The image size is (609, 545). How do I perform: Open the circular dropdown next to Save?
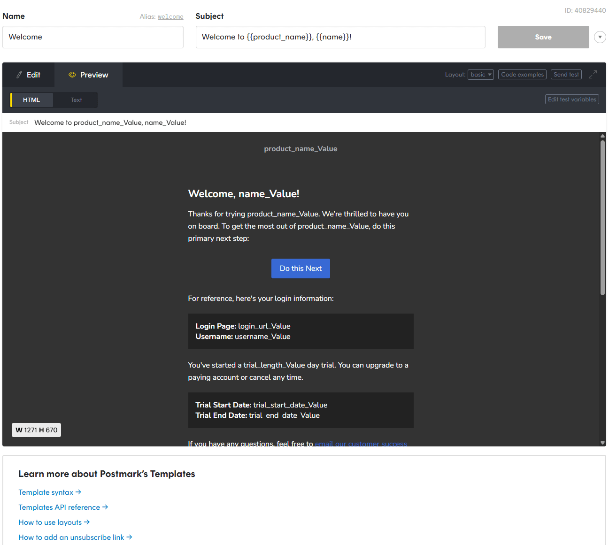(x=600, y=37)
